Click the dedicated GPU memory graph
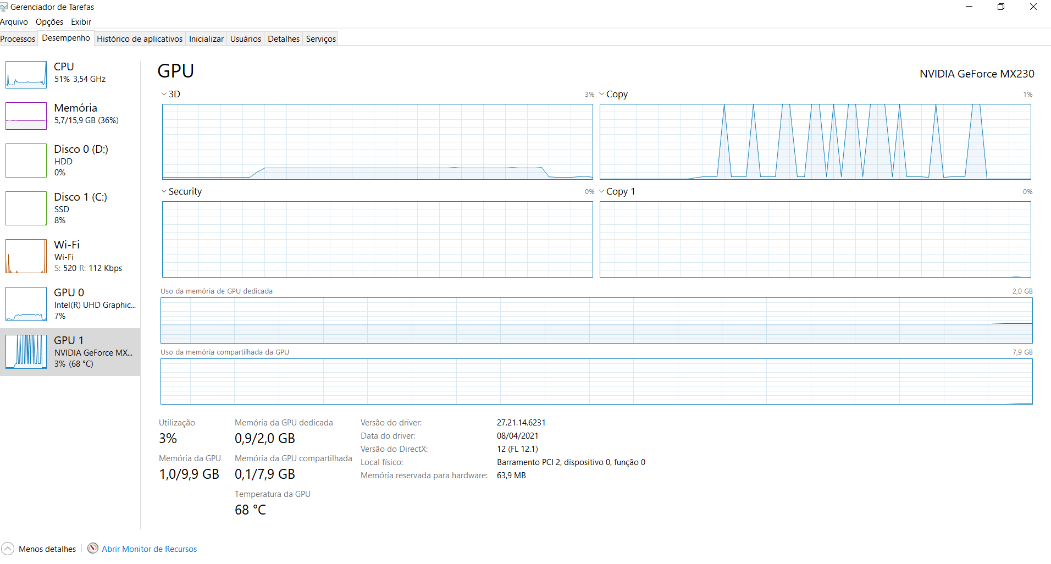Screen dimensions: 1051x564 (596, 320)
